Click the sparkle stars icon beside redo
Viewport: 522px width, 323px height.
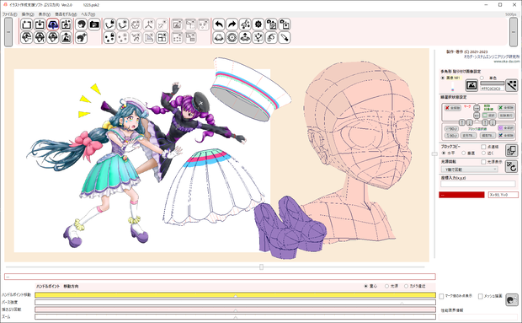[x=245, y=24]
